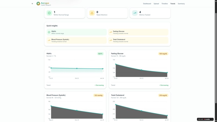Click the Nov 23 data point on Blood Pressure chart
Viewport: 217px width, 122px height.
pos(77,110)
